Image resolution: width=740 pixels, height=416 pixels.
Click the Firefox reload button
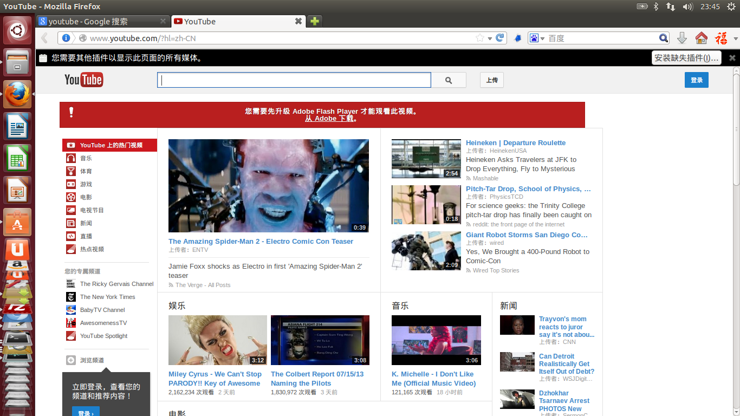coord(500,38)
